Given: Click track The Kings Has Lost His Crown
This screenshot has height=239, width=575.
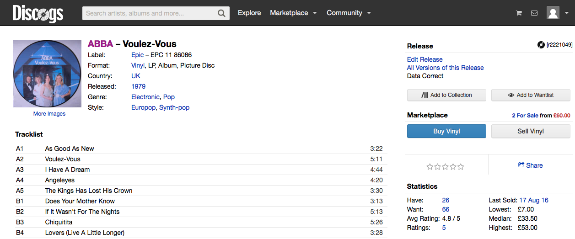Looking at the screenshot, I should coord(89,191).
